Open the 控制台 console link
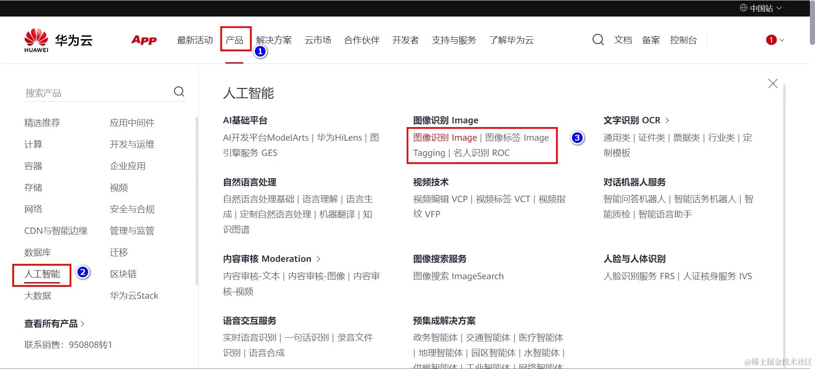This screenshot has height=369, width=815. [x=683, y=40]
